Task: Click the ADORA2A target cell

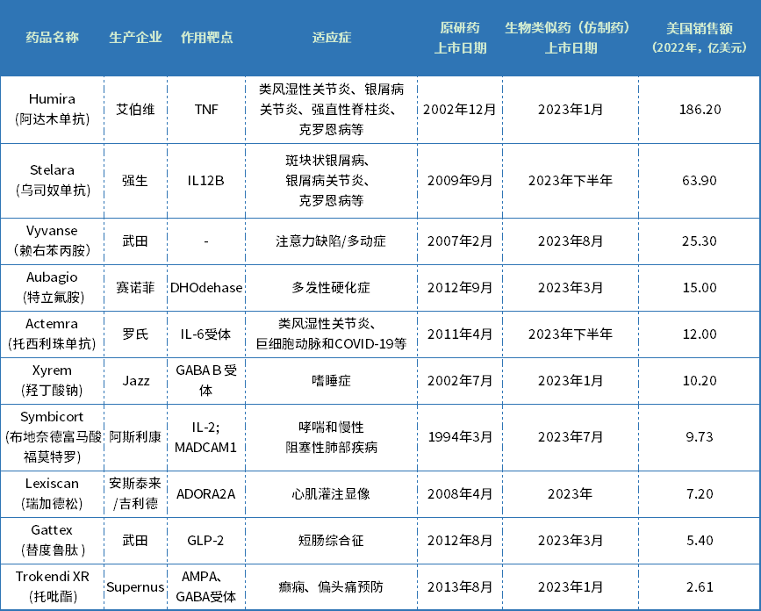Action: tap(205, 493)
